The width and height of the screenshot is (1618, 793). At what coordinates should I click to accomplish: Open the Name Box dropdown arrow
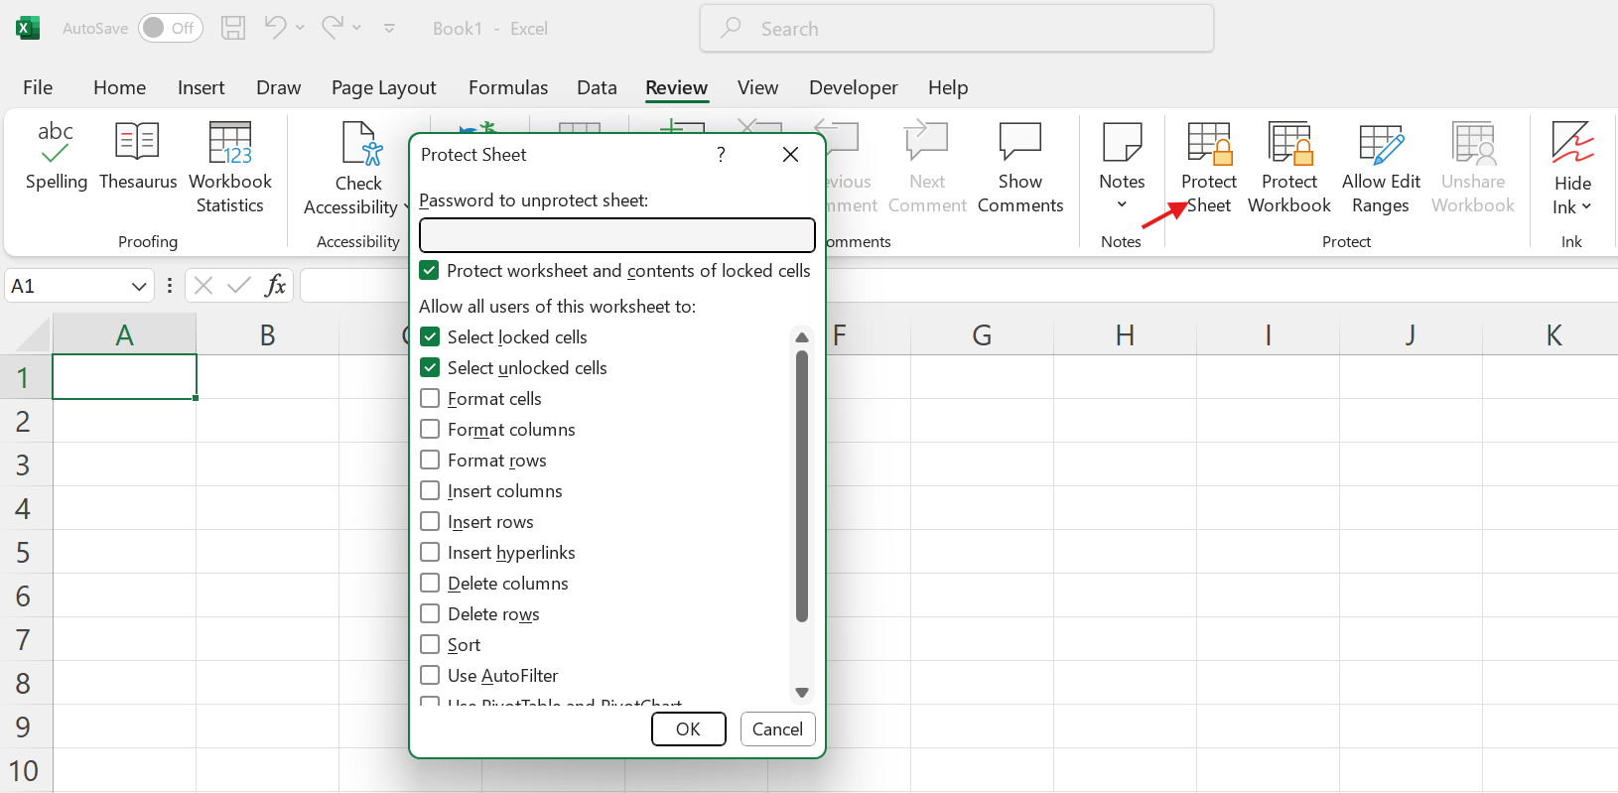tap(139, 287)
